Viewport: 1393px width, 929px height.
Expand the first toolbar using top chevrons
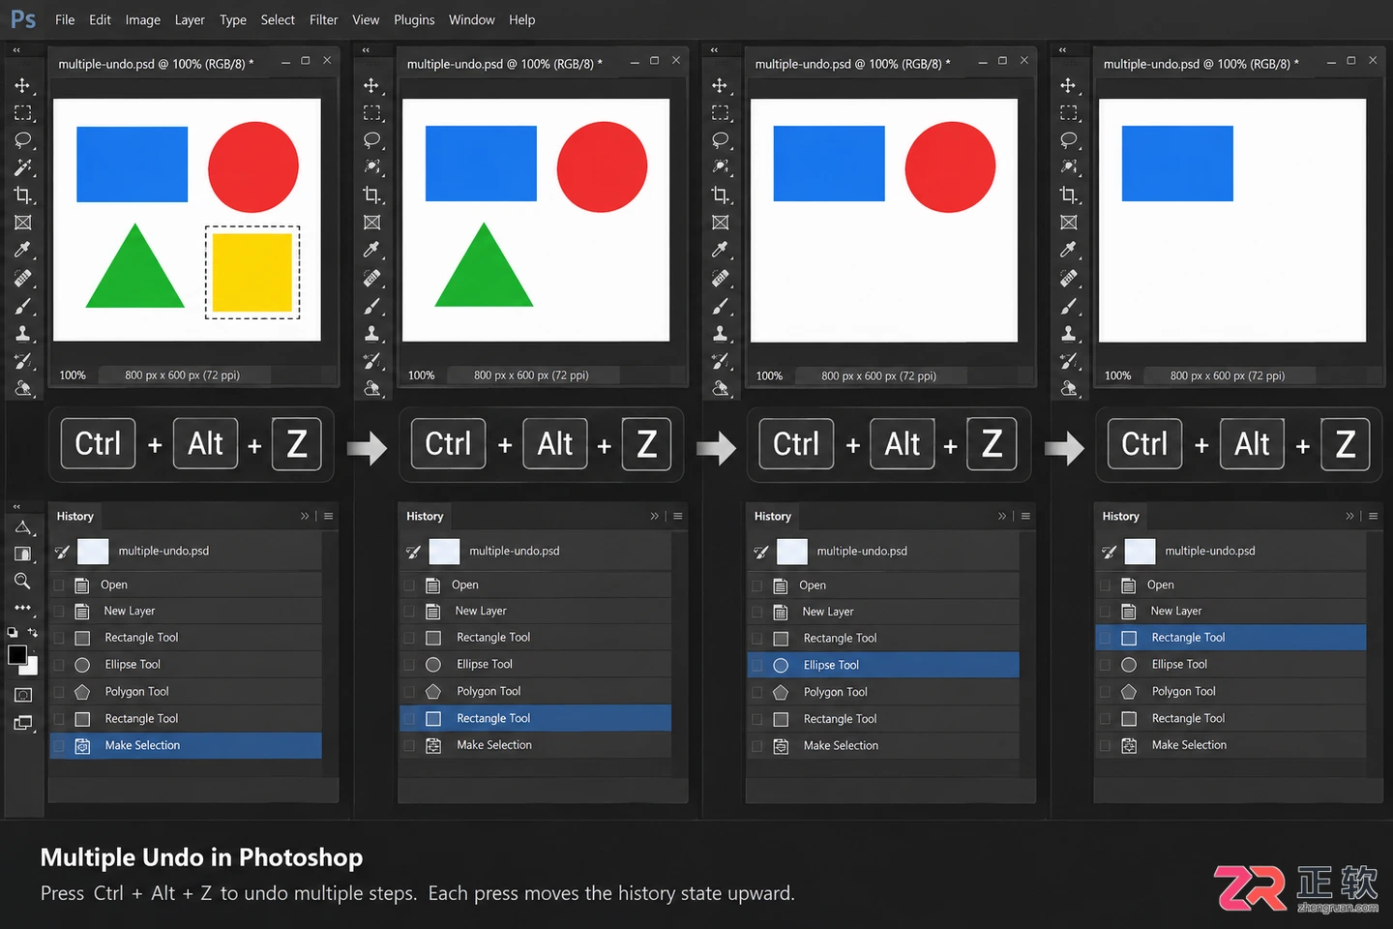coord(16,49)
